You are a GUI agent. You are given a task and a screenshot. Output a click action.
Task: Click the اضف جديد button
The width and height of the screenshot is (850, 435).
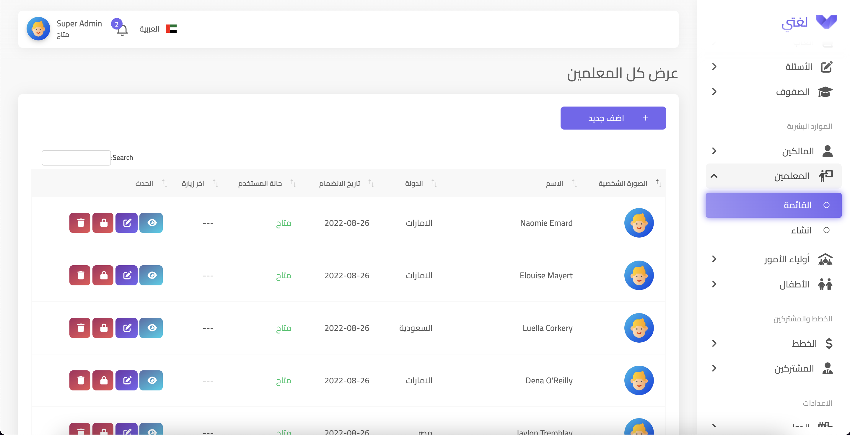coord(613,118)
